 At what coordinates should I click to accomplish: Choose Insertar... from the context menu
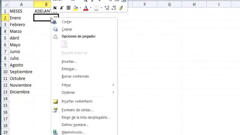69,61
